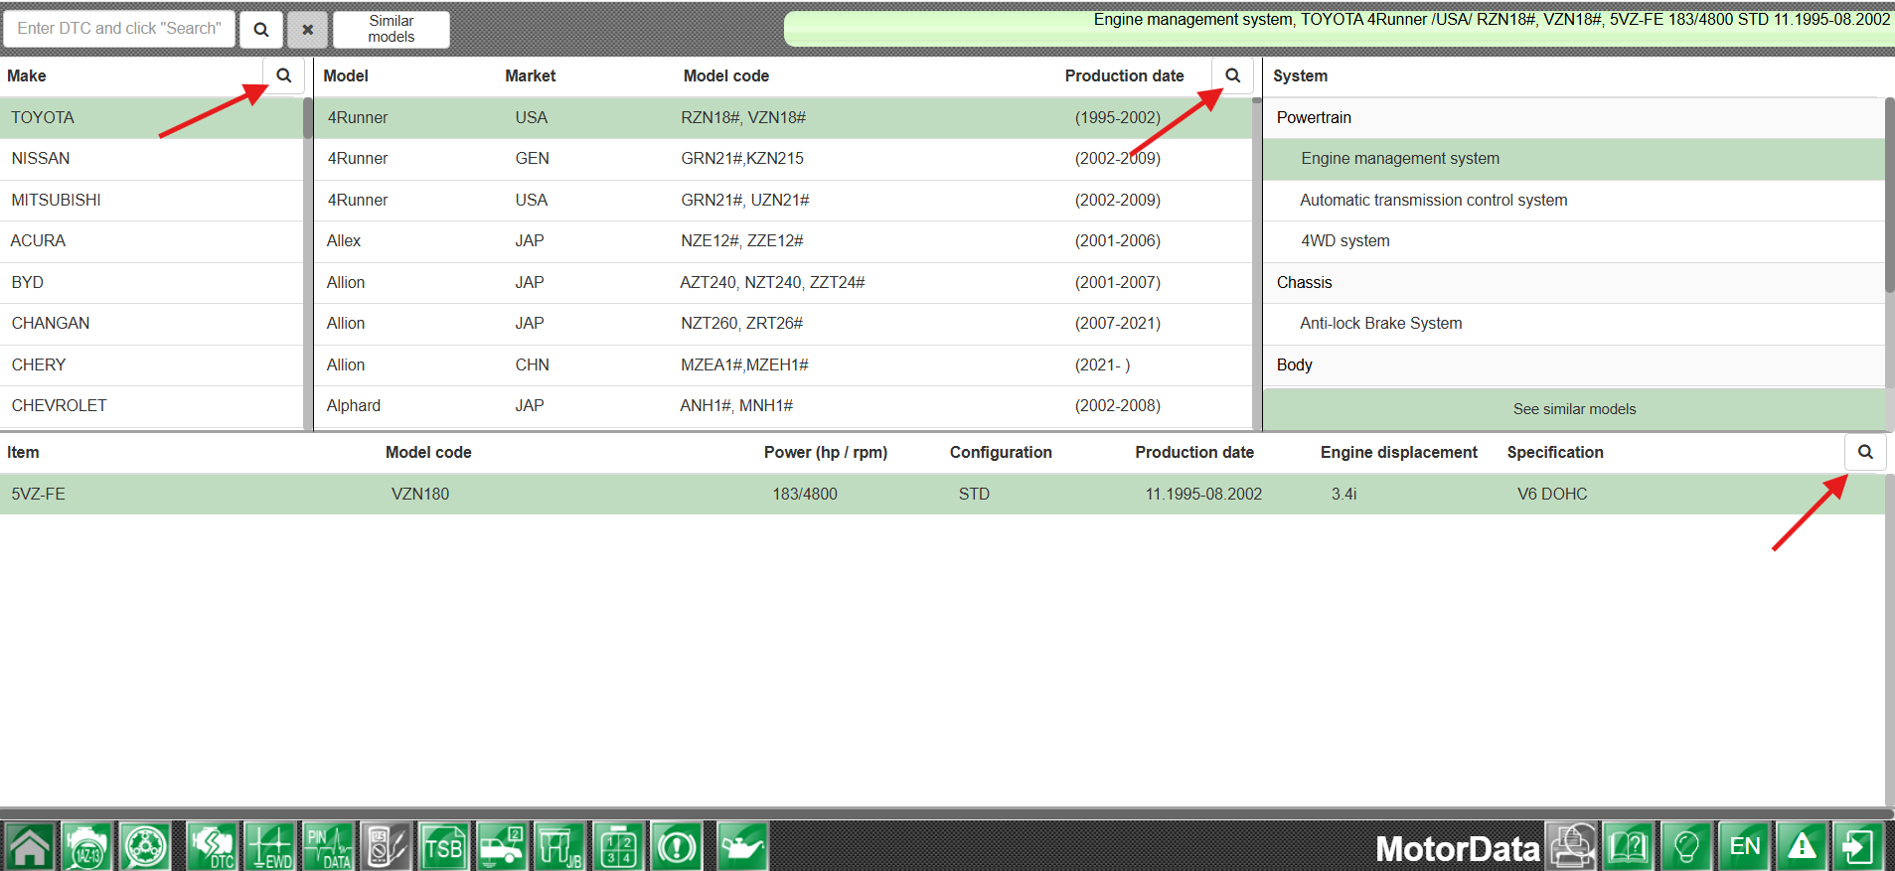Click the See similar models link
The image size is (1895, 871).
[x=1574, y=409]
